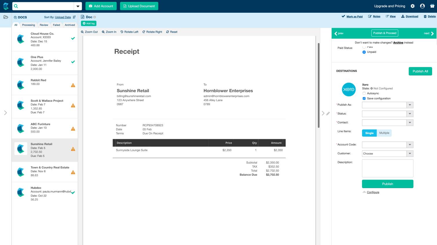Open the Archived documents tab
The height and width of the screenshot is (245, 437).
[70, 25]
